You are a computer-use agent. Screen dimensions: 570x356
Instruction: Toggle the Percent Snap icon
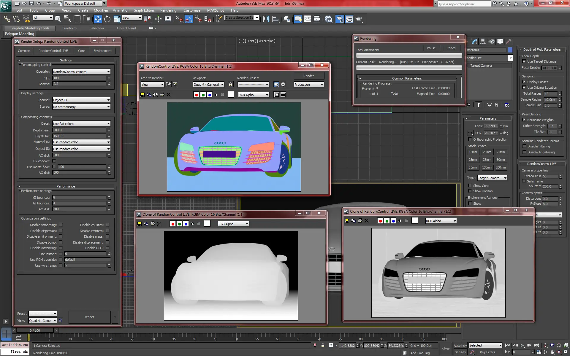point(198,19)
